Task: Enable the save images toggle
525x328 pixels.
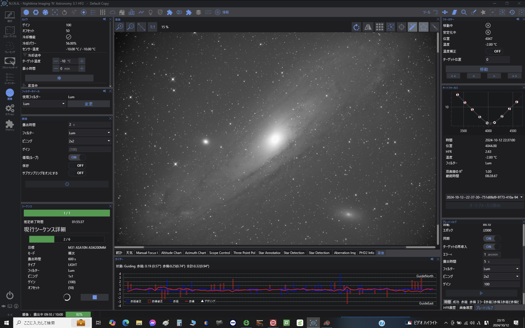Action: click(77, 166)
